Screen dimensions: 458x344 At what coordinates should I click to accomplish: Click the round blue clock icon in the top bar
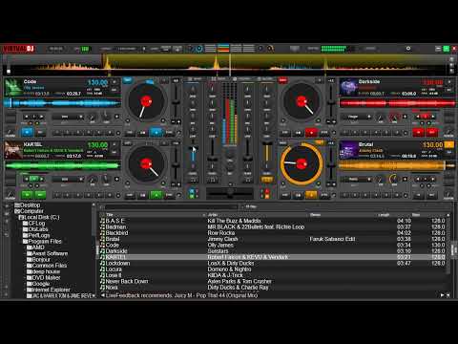tap(199, 49)
